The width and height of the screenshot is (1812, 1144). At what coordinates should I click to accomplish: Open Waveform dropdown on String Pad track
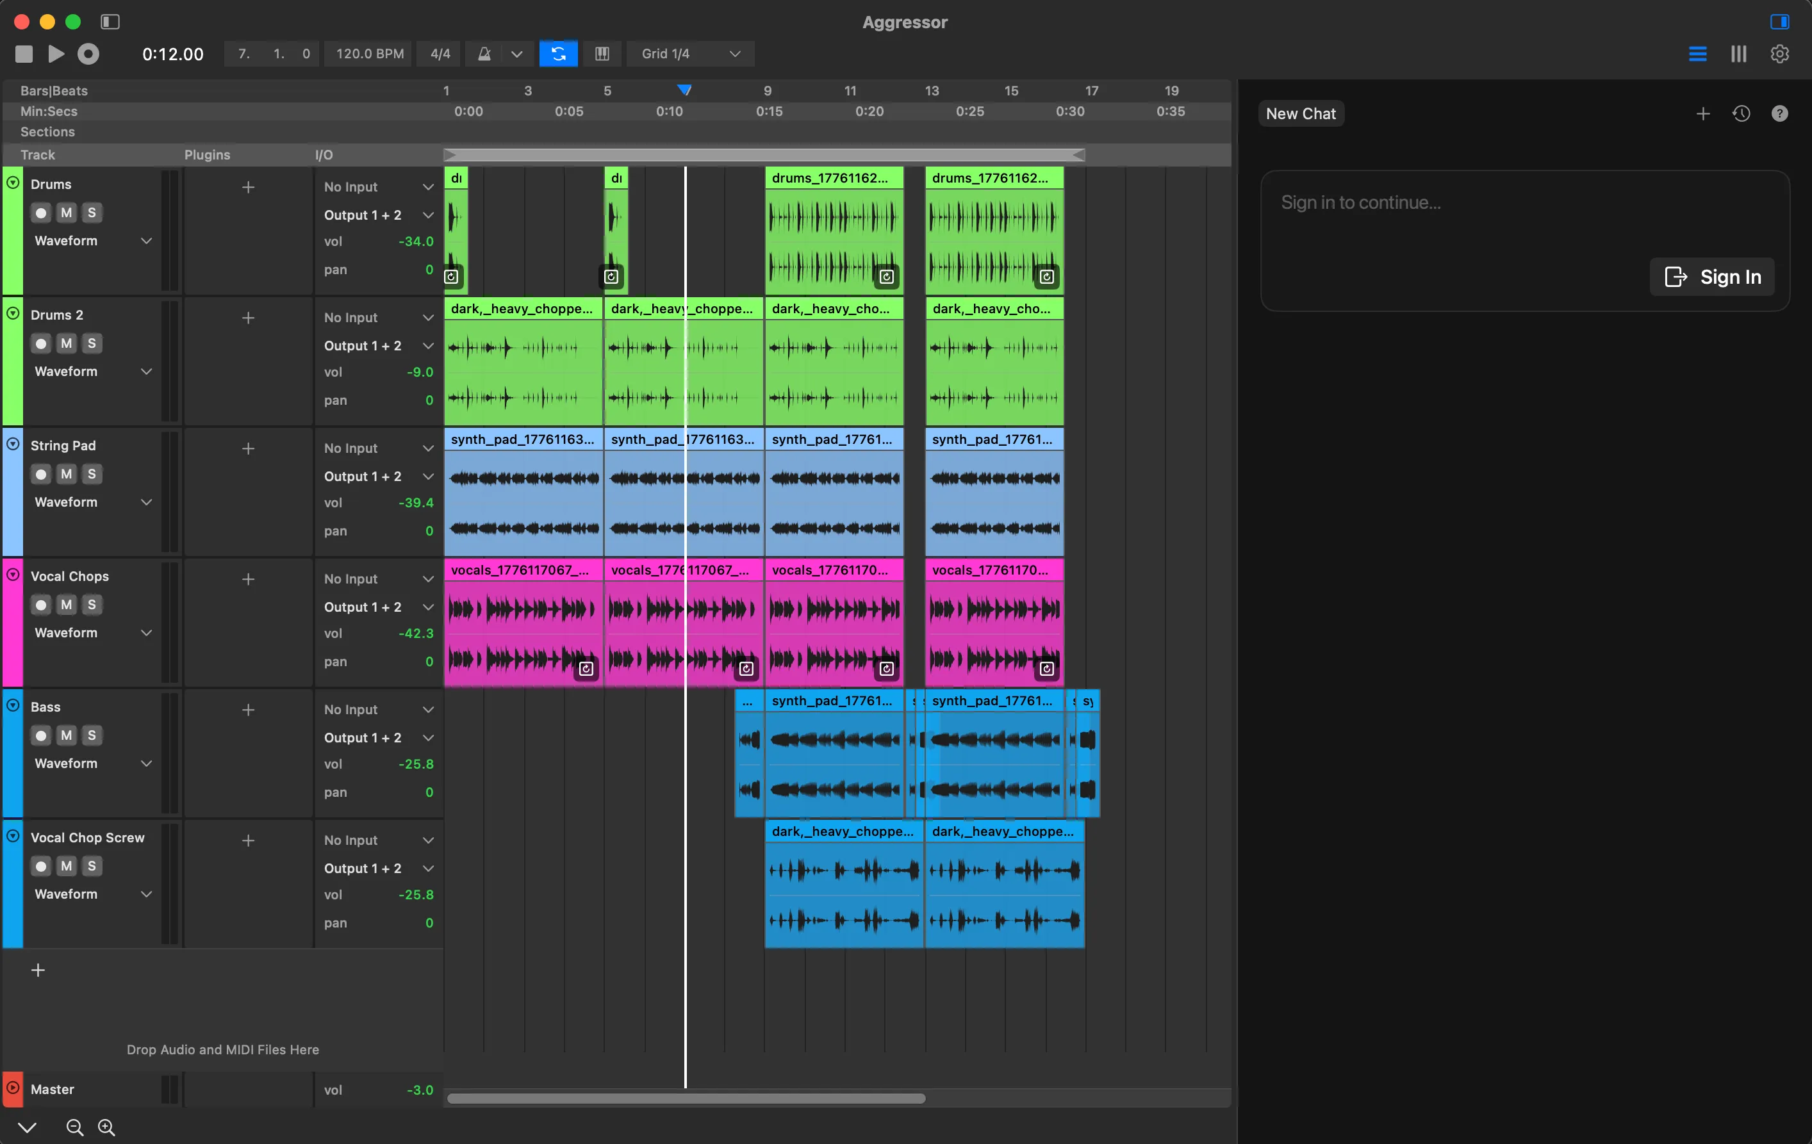(94, 502)
